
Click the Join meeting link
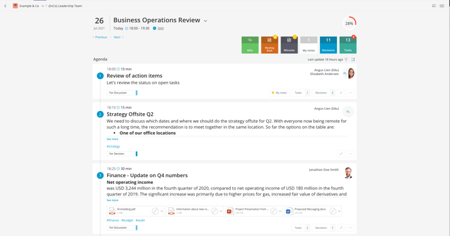pos(161,28)
